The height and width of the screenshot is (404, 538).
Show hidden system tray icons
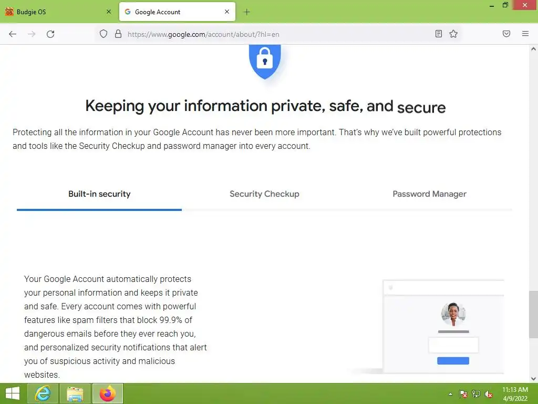[x=450, y=394]
